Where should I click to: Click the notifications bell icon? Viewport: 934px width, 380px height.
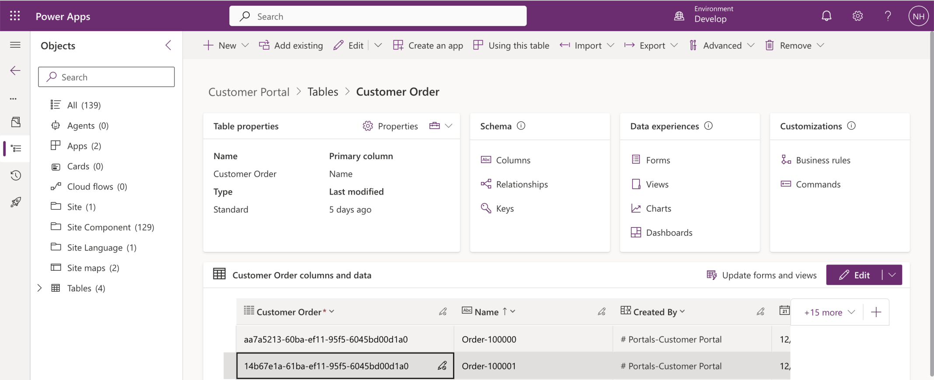click(826, 16)
